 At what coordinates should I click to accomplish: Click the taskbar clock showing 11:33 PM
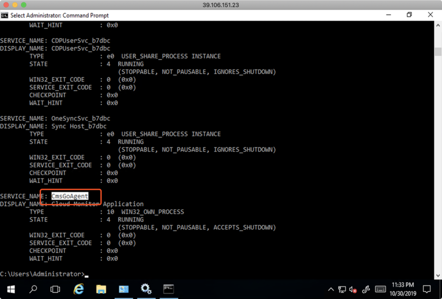tap(403, 289)
